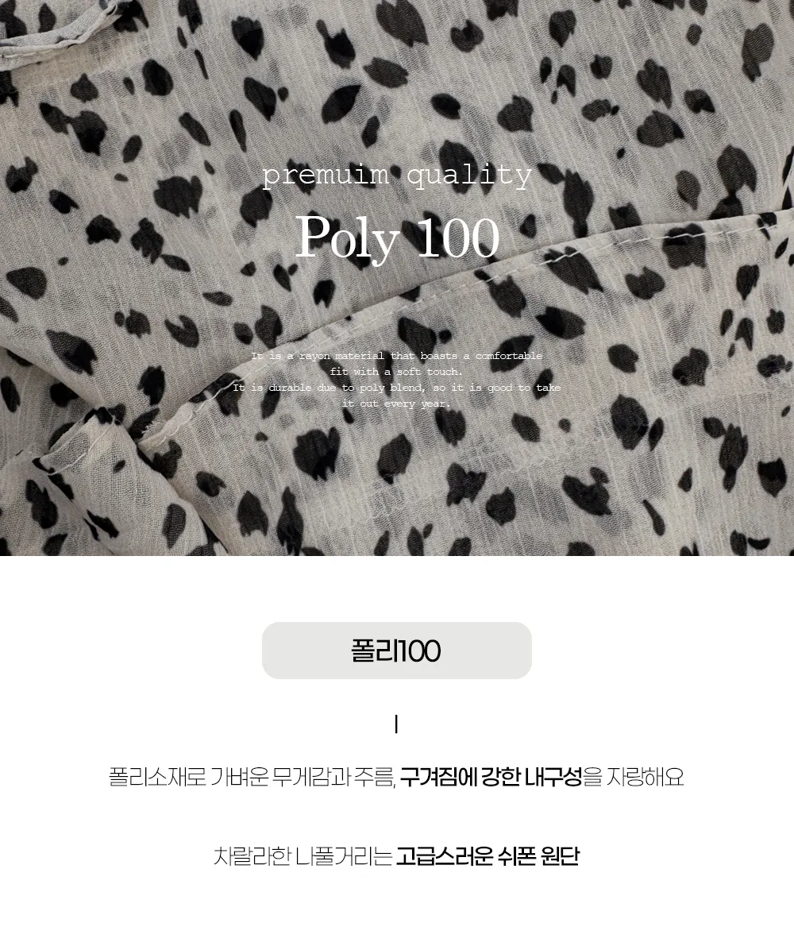This screenshot has height=950, width=794.
Task: Click '폴리소재로 가벼운 무게감과 주름' text
Action: [252, 777]
